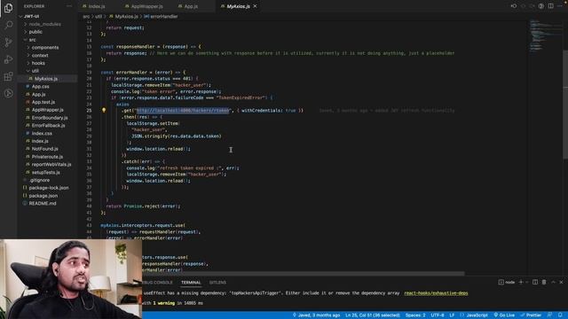Open index.js in the explorer tree

tap(40, 141)
